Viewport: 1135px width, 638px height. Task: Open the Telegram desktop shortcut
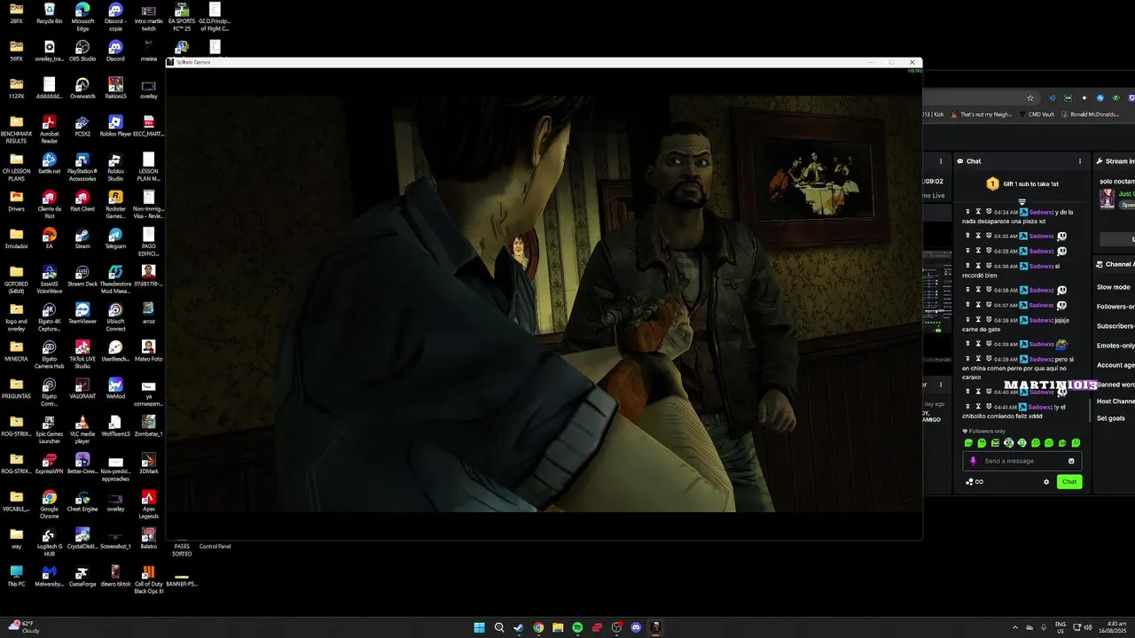click(x=115, y=237)
